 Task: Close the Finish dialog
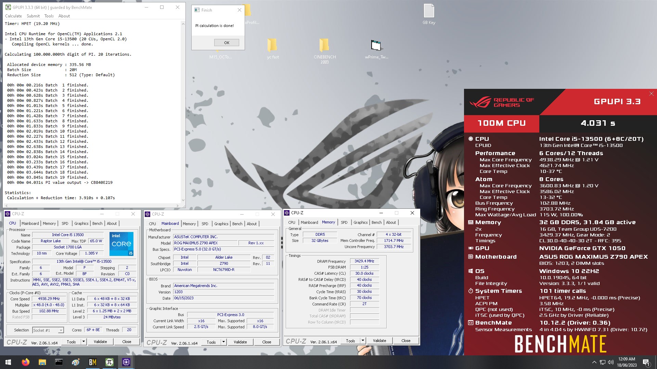point(240,10)
